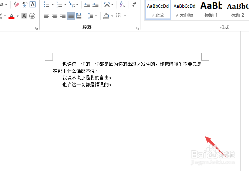This screenshot has width=249, height=171.
Task: Increase paragraph indent
Action: 95,4
